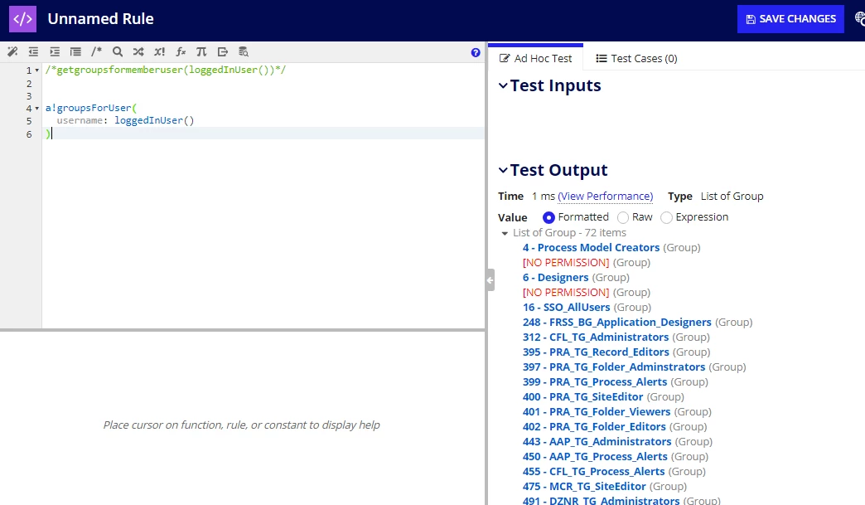Open the 4 - Process Model Creators group
The image size is (865, 505).
(x=591, y=247)
